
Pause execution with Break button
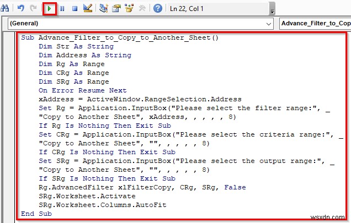(x=62, y=9)
